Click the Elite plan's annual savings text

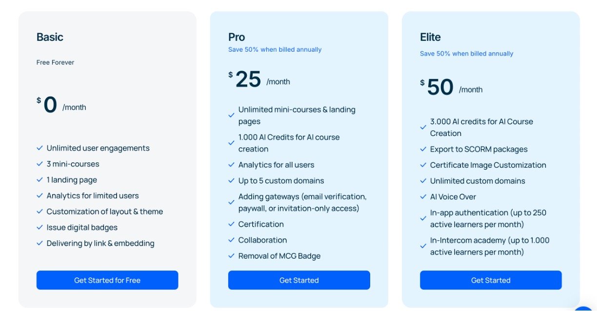pos(466,54)
